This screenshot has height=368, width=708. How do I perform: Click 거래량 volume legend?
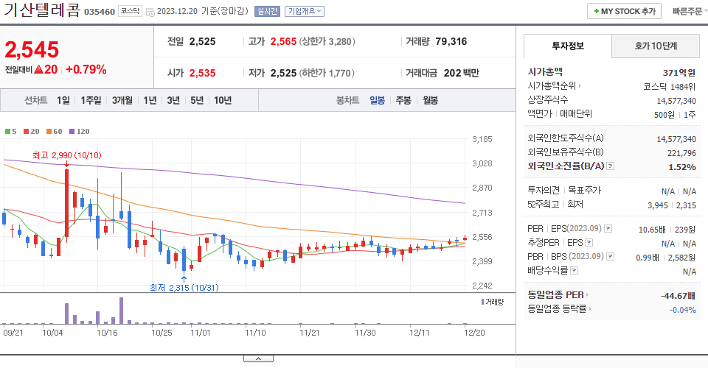492,302
